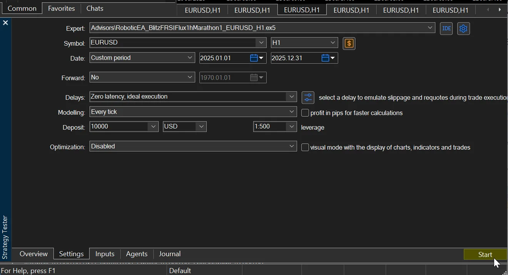Open expert properties gear icon
Viewport: 508px width, 275px height.
point(463,28)
